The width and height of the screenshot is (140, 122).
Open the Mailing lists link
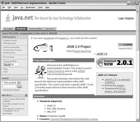pos(9,53)
